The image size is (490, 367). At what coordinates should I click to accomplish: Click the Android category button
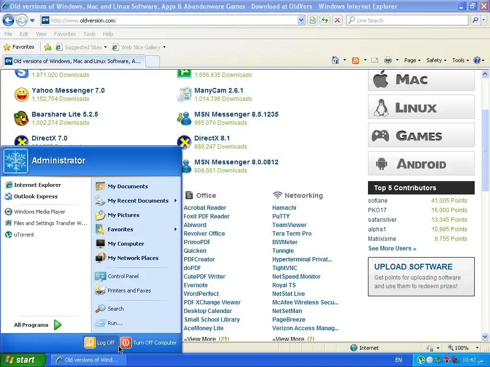(x=421, y=163)
